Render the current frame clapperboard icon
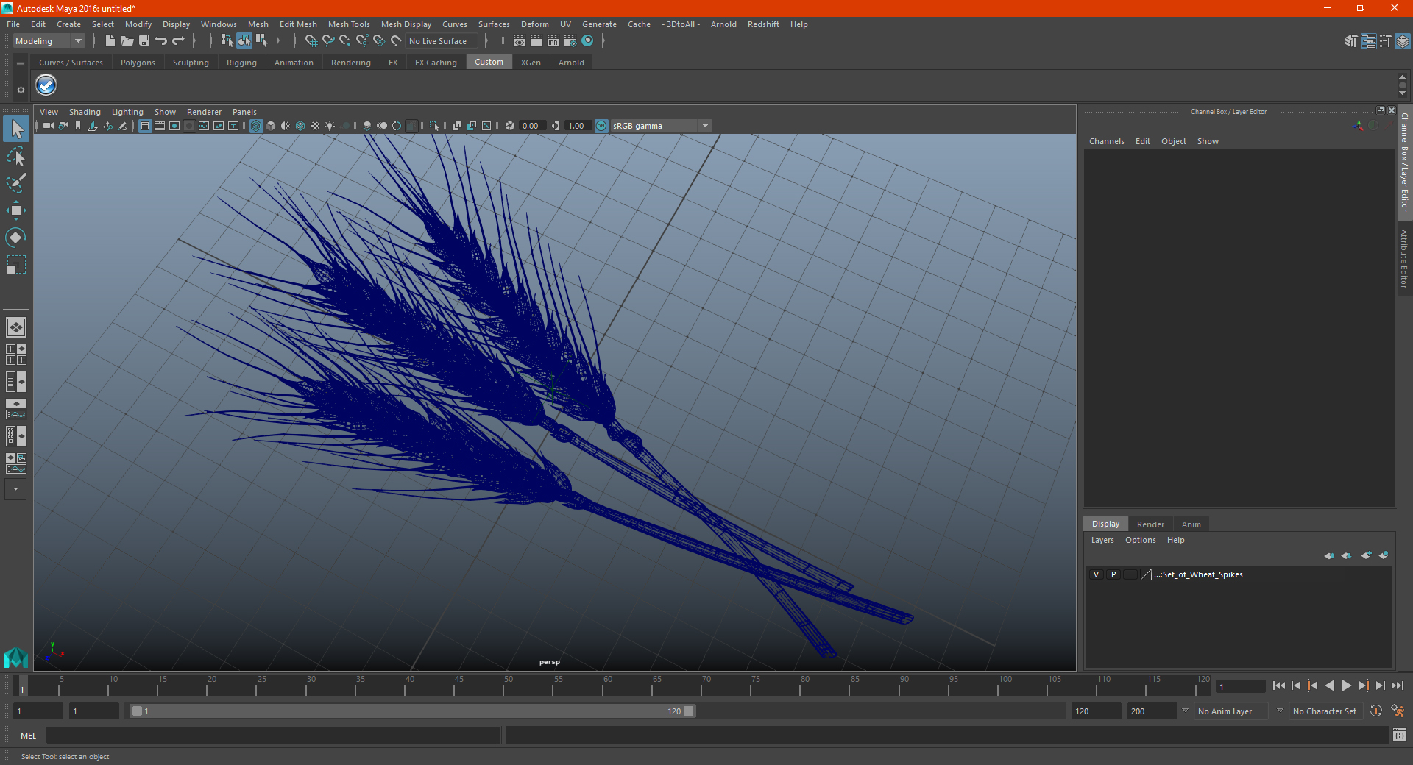Screen dimensions: 1413x765 pos(536,41)
